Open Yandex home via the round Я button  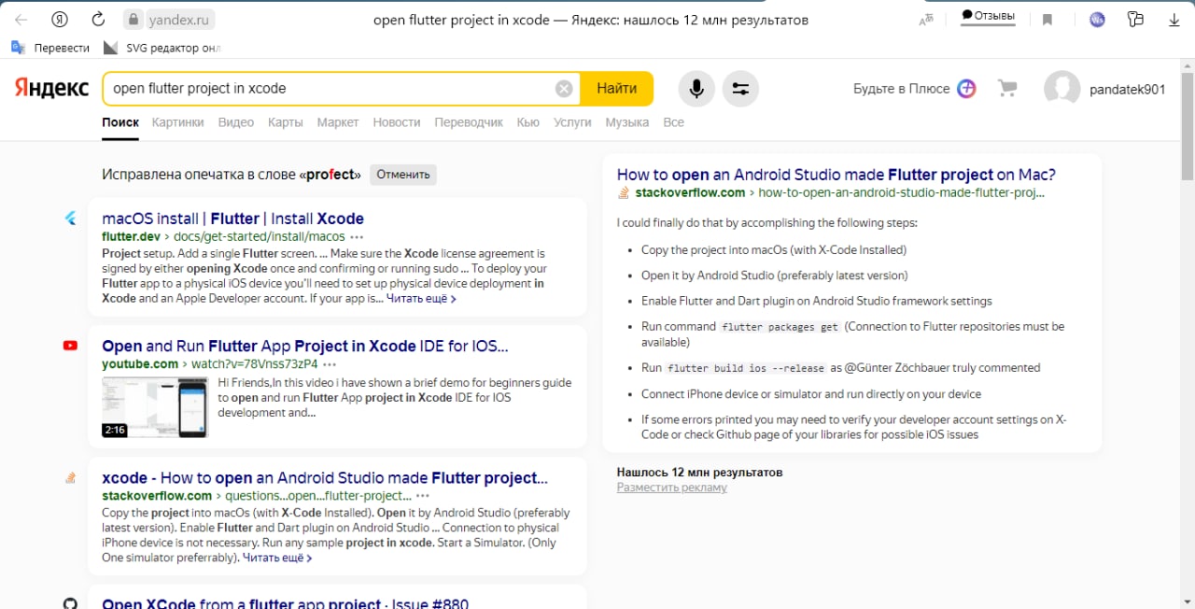point(60,20)
